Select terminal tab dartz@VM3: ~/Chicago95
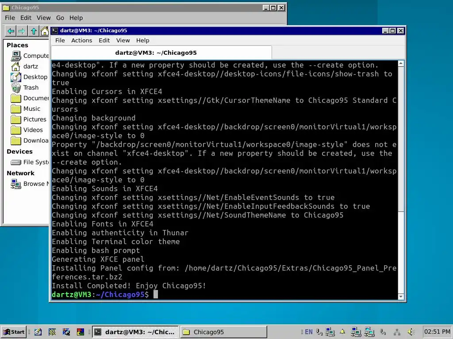Screen dimensions: 453x339 (x=161, y=53)
